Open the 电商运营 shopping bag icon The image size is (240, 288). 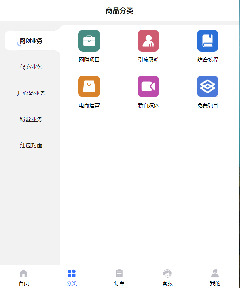(89, 86)
